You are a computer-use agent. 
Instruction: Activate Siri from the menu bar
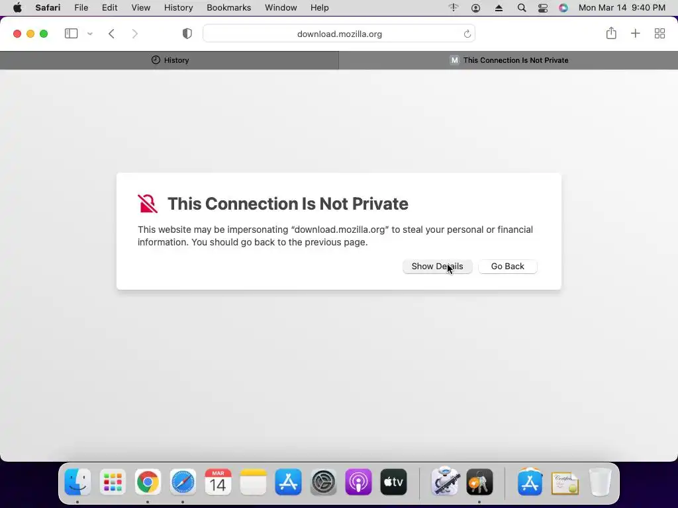pyautogui.click(x=563, y=8)
